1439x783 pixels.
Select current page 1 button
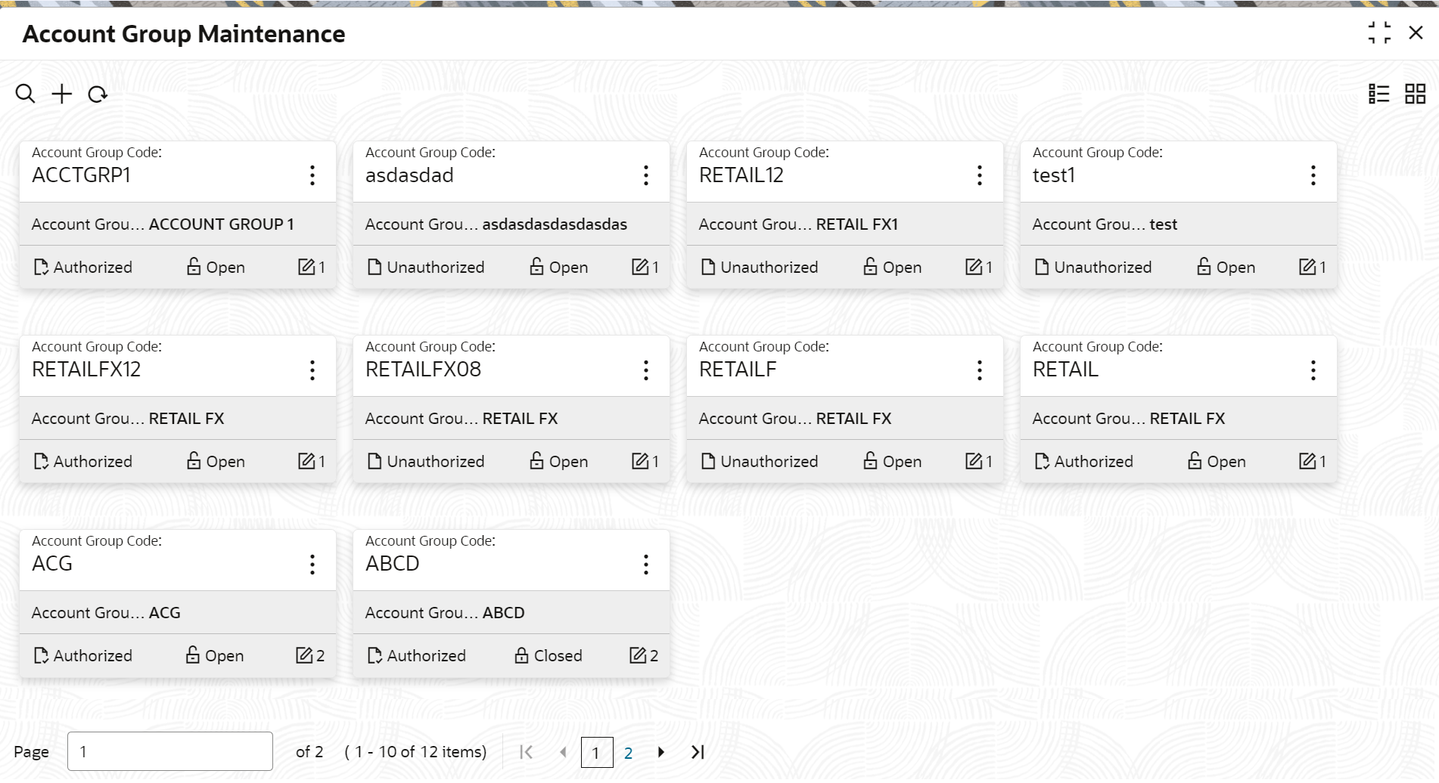click(596, 753)
